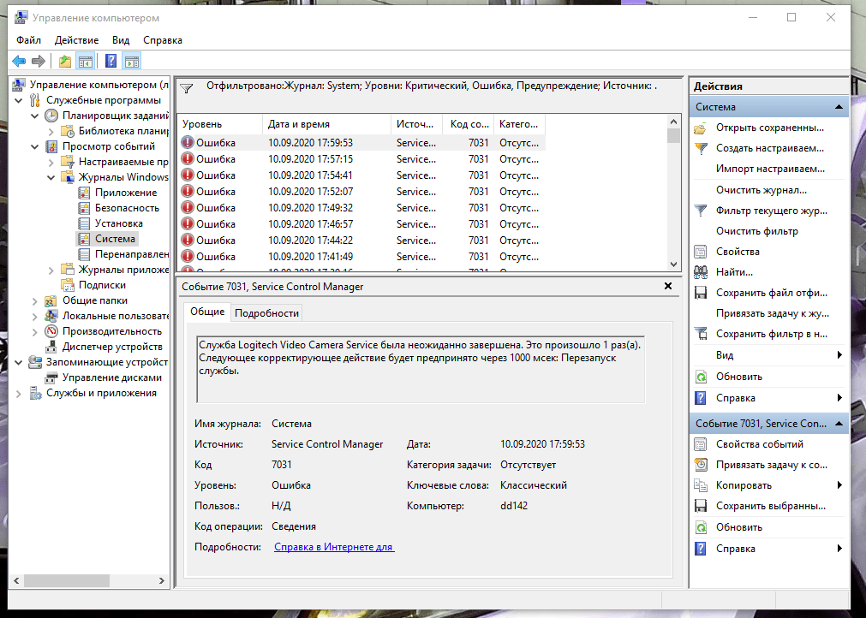The image size is (866, 618).
Task: Select Управление дисками in the tree
Action: point(111,377)
